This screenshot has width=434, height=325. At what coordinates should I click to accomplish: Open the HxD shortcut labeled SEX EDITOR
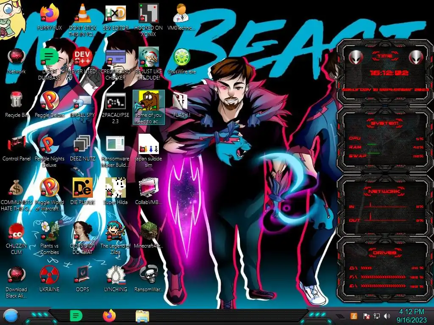pos(115,17)
